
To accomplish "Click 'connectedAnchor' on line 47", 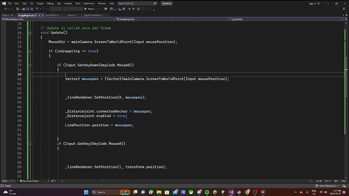I will (x=112, y=111).
